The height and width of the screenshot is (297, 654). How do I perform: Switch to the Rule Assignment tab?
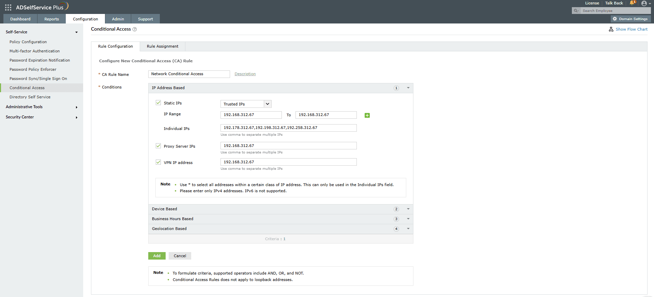point(162,46)
